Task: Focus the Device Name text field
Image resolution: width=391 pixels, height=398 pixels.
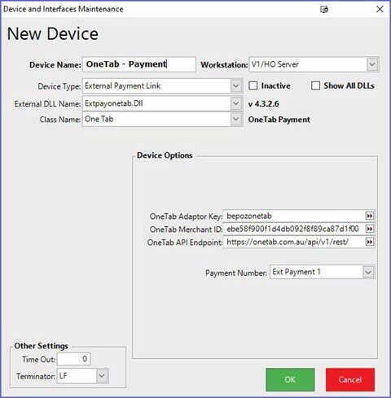Action: (139, 64)
